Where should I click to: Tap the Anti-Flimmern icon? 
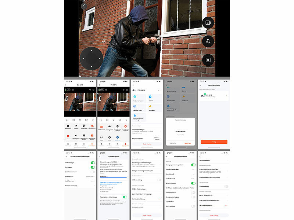tap(69, 136)
